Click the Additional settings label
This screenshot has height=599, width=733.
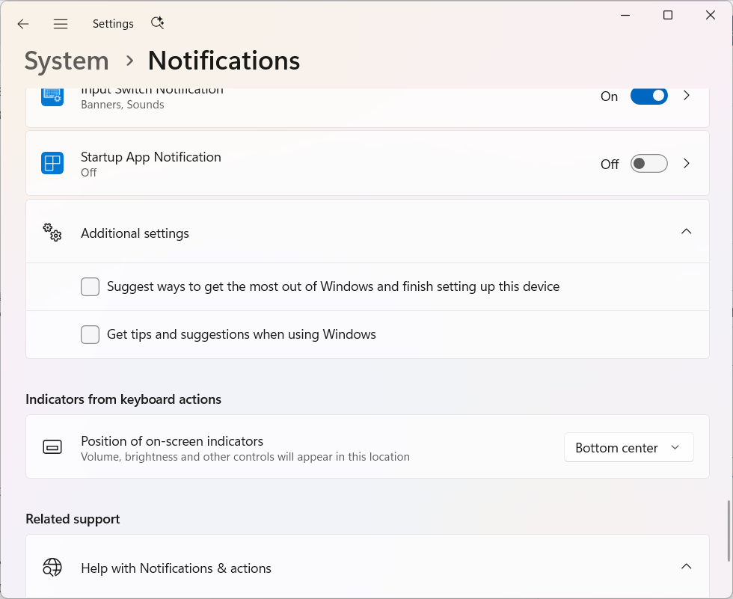135,233
